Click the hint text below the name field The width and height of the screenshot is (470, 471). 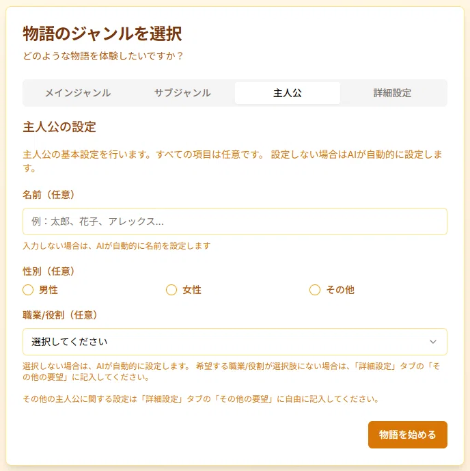pos(117,246)
